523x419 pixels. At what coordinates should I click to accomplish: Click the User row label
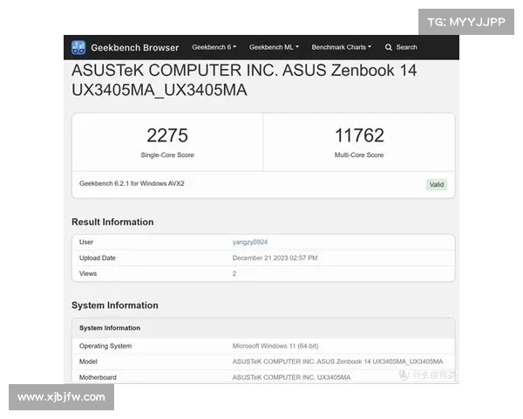tap(86, 242)
